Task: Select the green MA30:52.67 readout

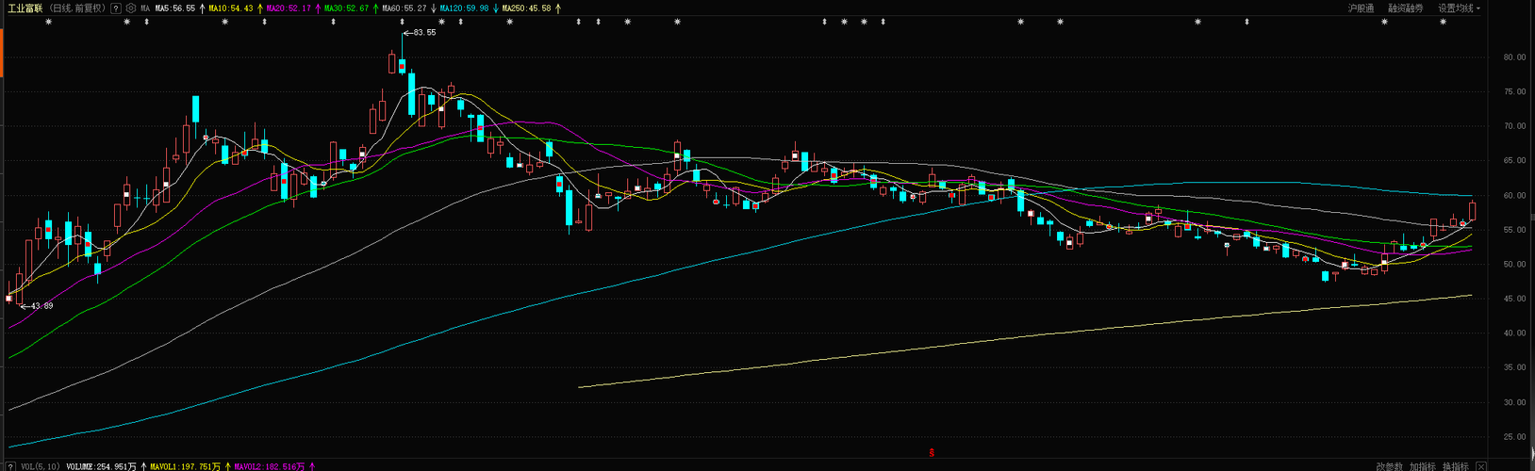Action: tap(346, 8)
